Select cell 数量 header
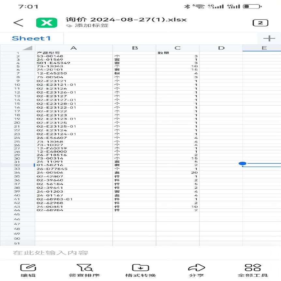The height and width of the screenshot is (281, 281). [x=178, y=53]
